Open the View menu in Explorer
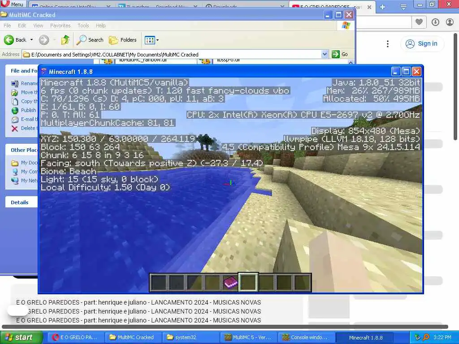This screenshot has width=459, height=344. point(38,26)
